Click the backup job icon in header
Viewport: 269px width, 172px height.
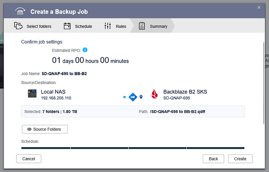pyautogui.click(x=21, y=12)
